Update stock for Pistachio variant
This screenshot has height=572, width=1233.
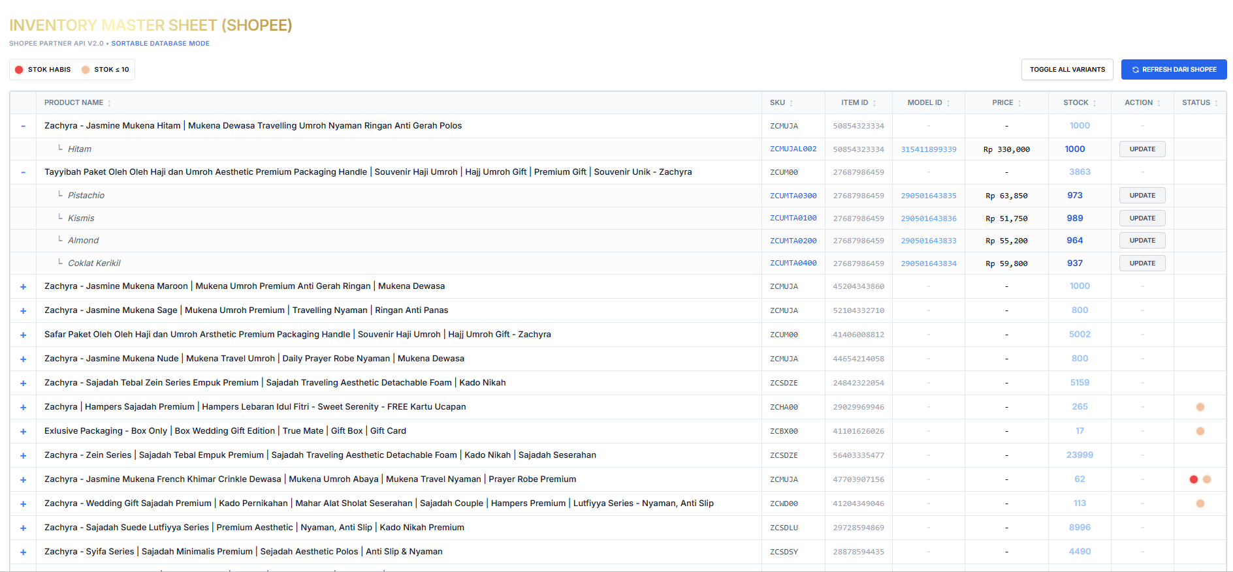click(x=1142, y=196)
